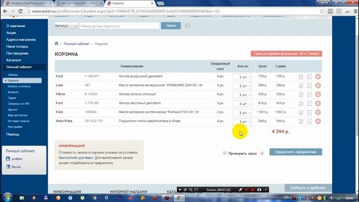Take snapshot with recorder camera icon
Image resolution: width=359 pixels, height=202 pixels.
point(259,190)
